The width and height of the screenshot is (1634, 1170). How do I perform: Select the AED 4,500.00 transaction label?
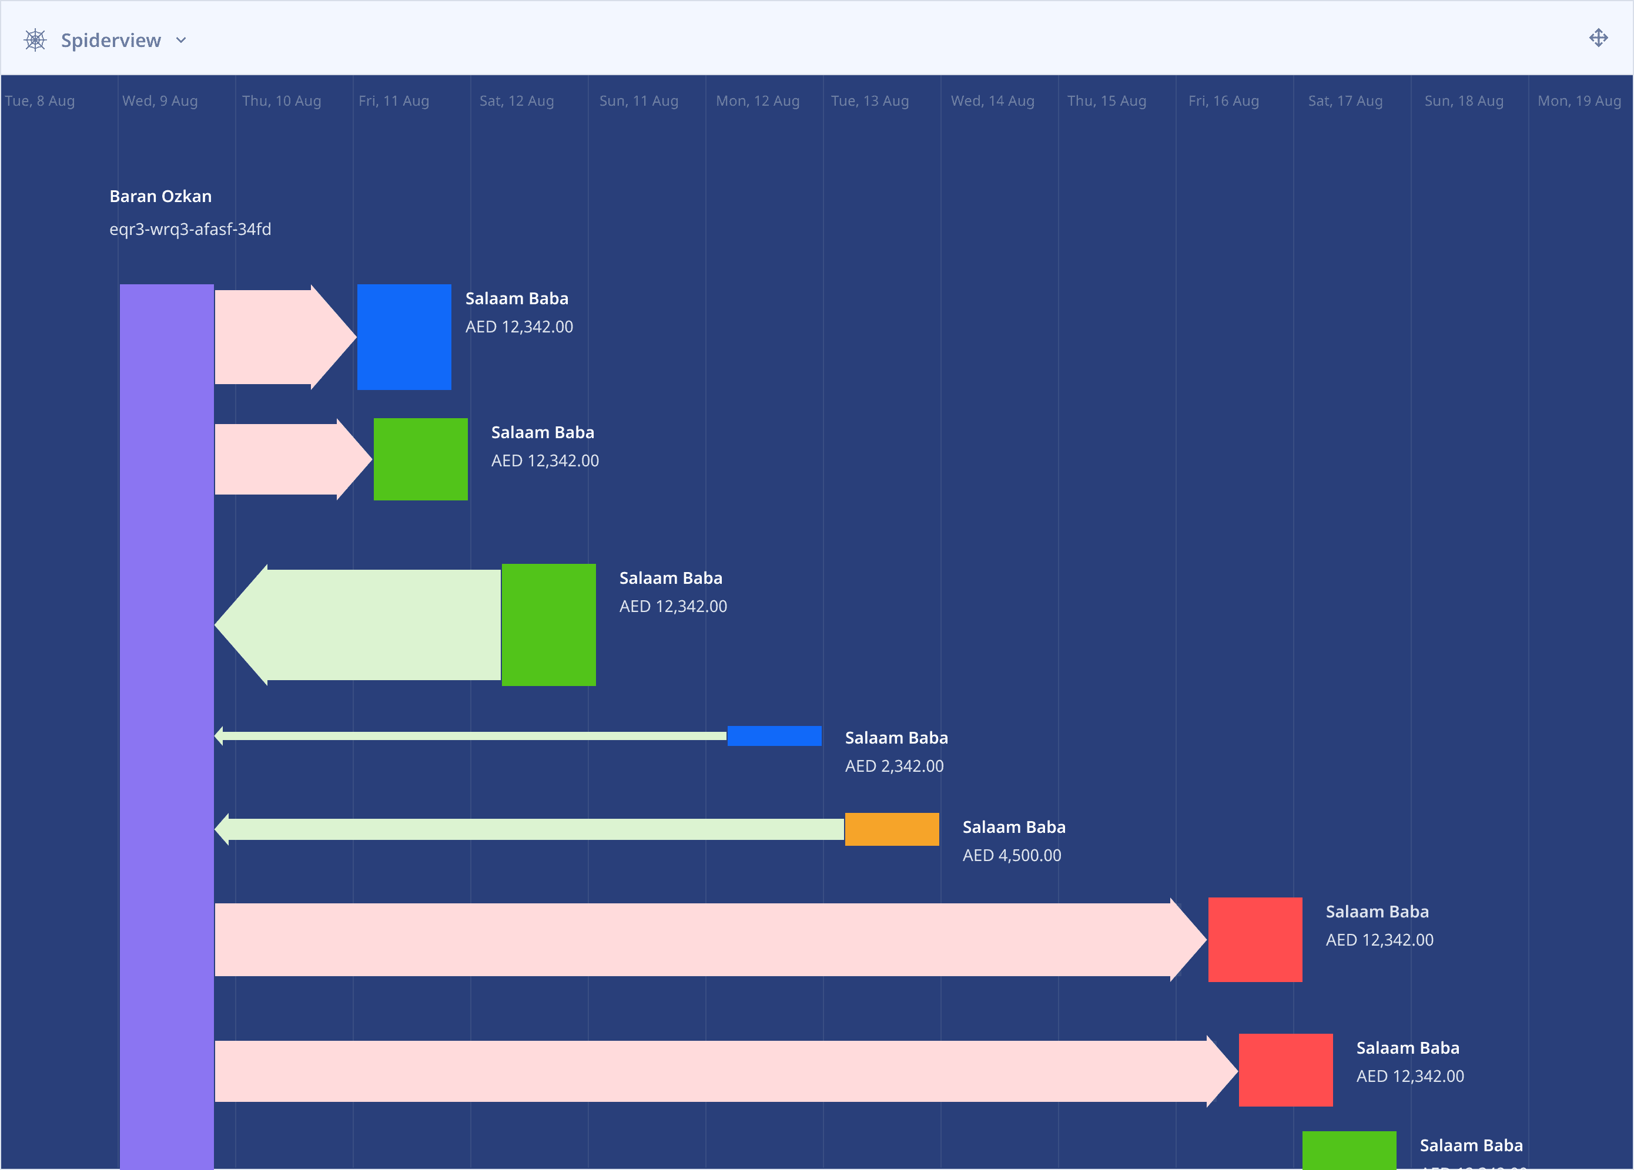pos(1012,855)
